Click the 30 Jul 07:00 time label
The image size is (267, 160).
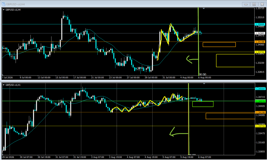(x=26, y=157)
